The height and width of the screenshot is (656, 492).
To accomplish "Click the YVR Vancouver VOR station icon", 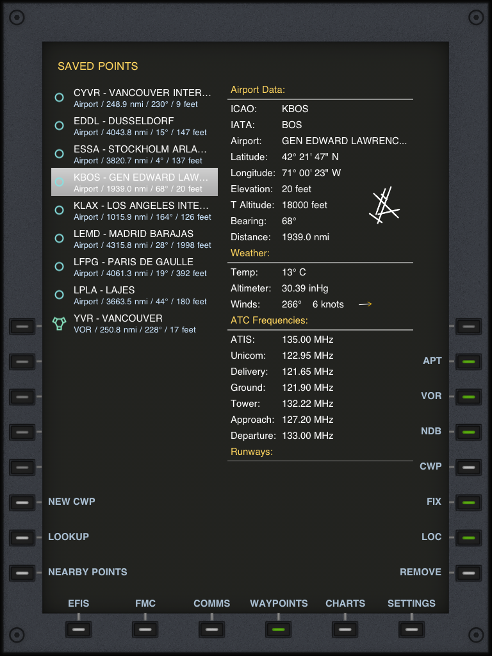I will coord(59,324).
